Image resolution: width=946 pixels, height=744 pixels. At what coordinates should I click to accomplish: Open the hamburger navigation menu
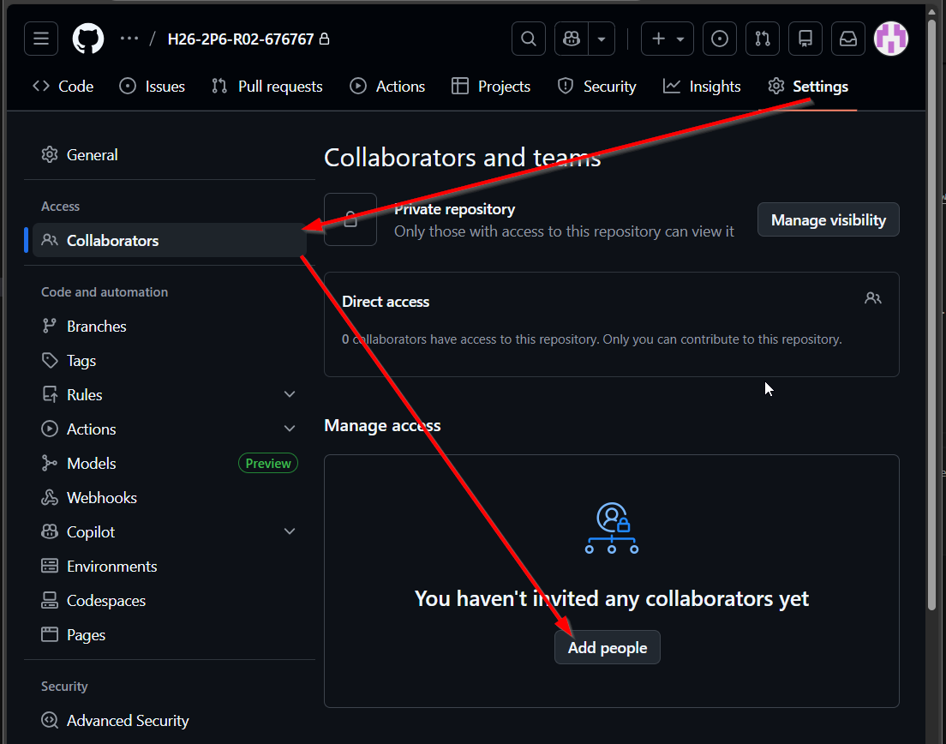click(40, 39)
